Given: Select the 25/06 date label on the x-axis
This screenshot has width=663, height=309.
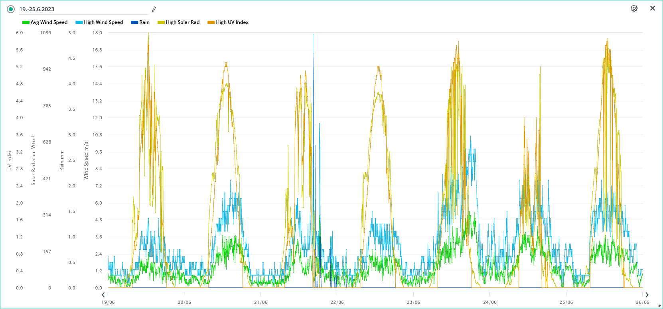Looking at the screenshot, I should [566, 302].
